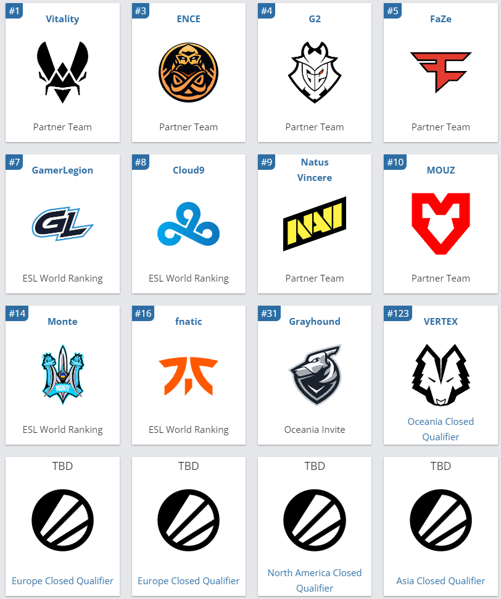Click the VERTEX wolf logo
This screenshot has height=599, width=501.
441,375
